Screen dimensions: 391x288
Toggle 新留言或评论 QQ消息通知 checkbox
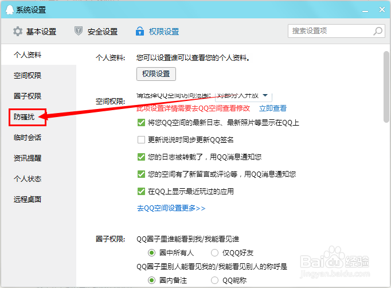coord(141,174)
